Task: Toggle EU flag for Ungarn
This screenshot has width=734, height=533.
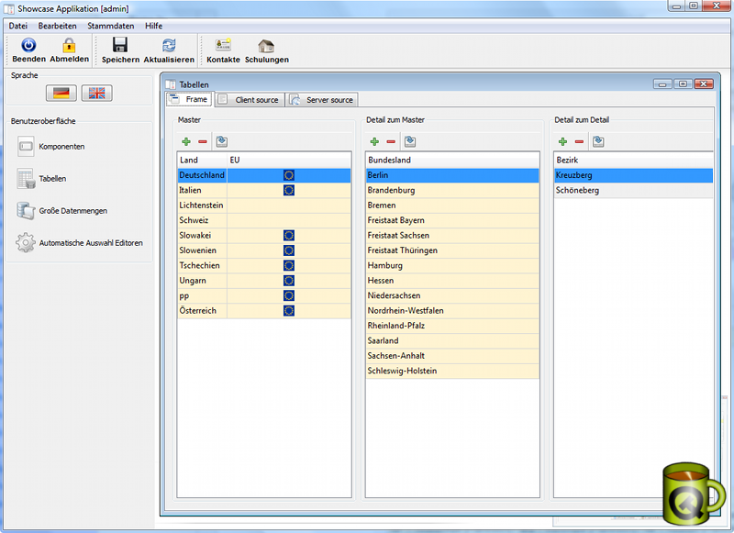Action: tap(289, 281)
